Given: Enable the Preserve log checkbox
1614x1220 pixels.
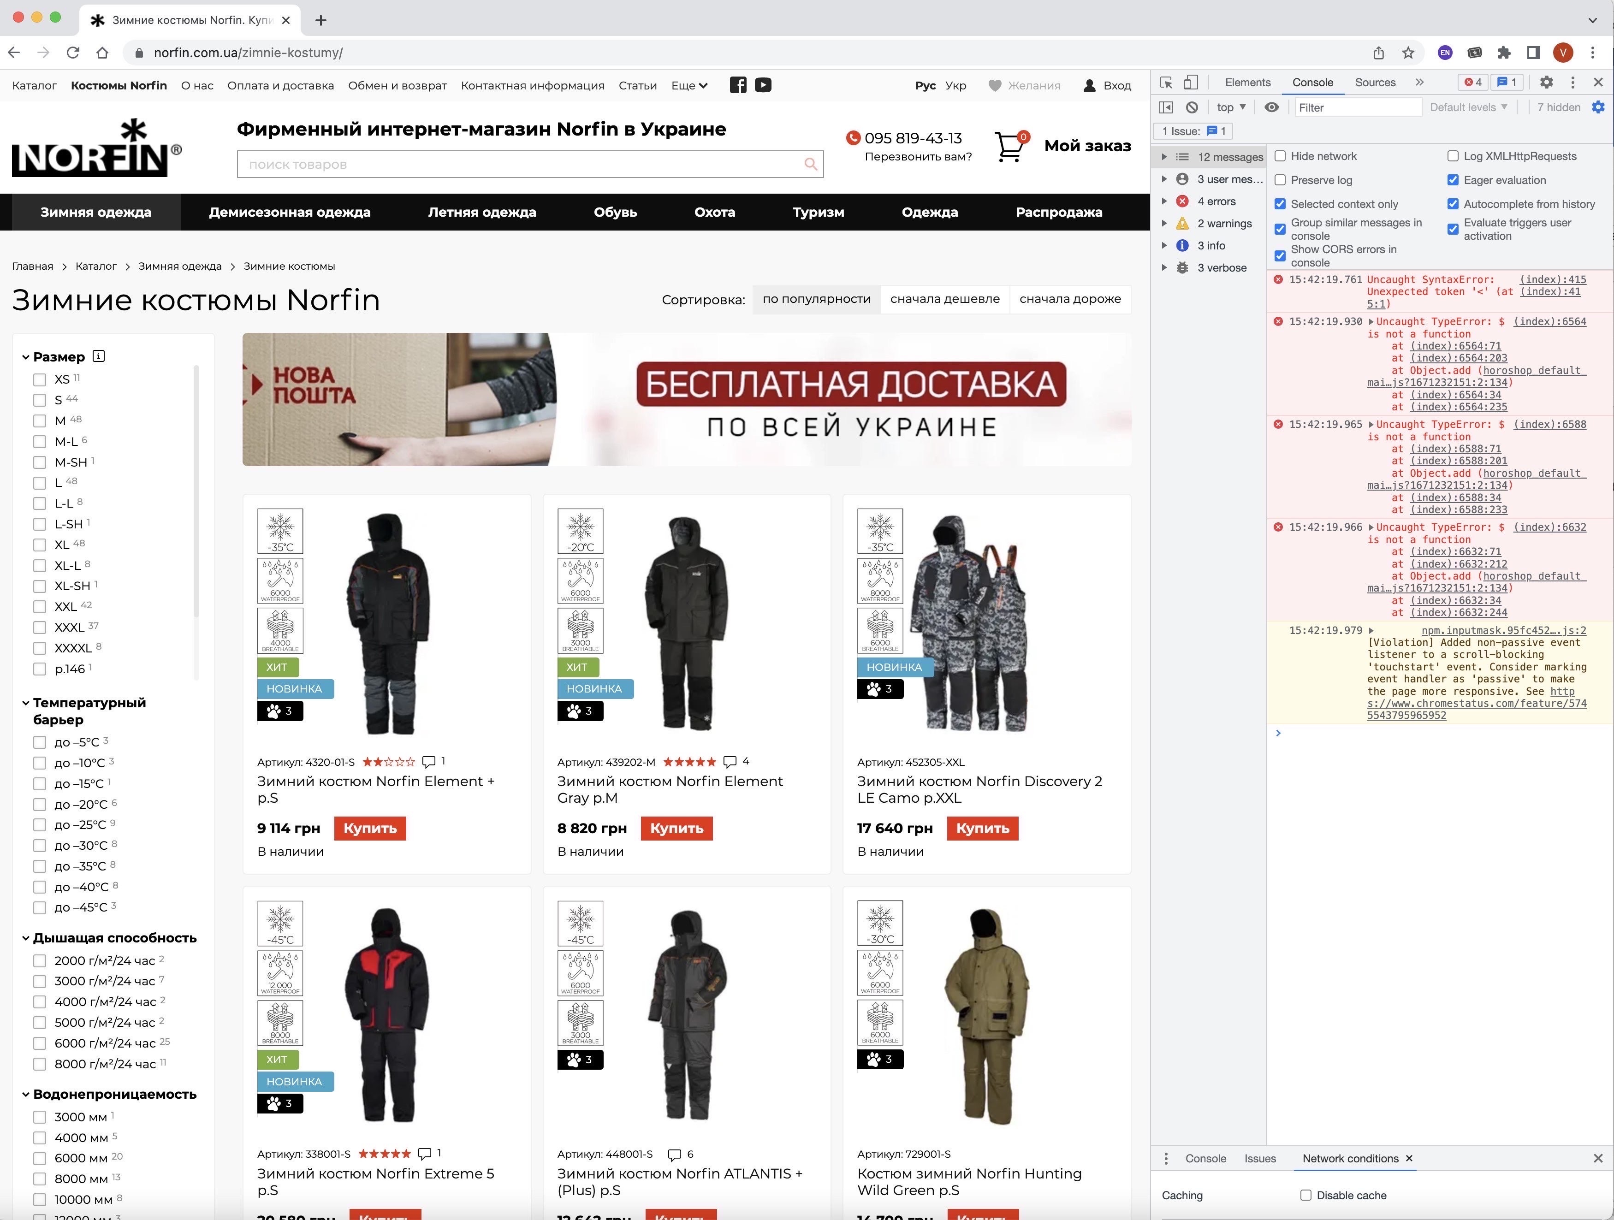Looking at the screenshot, I should click(1281, 180).
